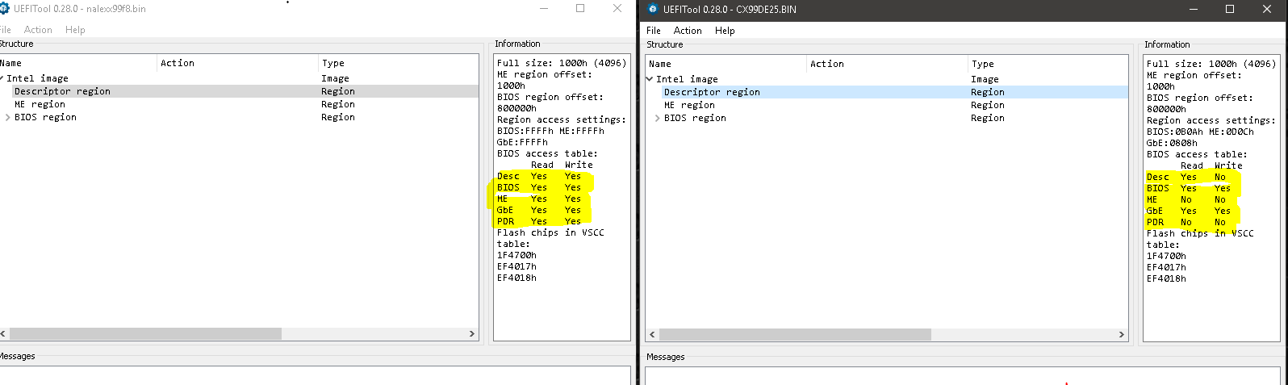Click right scroll arrow in CX99DE25.BIN structure

(1121, 334)
